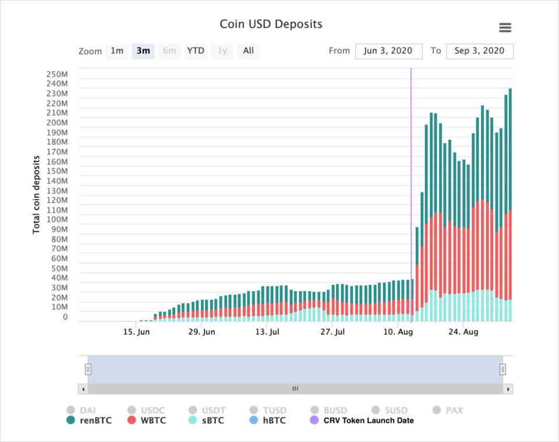
Task: Click the sBTC legend marker
Action: coord(193,420)
